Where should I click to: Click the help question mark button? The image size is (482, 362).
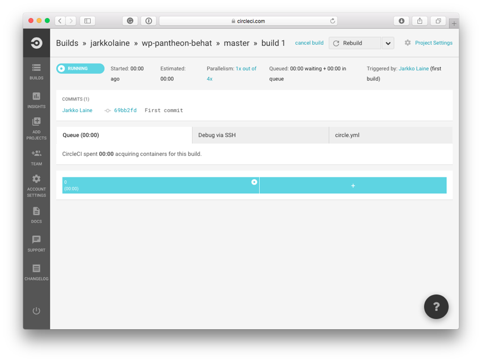tap(436, 306)
